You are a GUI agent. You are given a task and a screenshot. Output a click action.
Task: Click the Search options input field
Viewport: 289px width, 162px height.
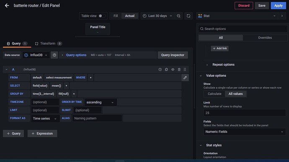[x=243, y=29]
